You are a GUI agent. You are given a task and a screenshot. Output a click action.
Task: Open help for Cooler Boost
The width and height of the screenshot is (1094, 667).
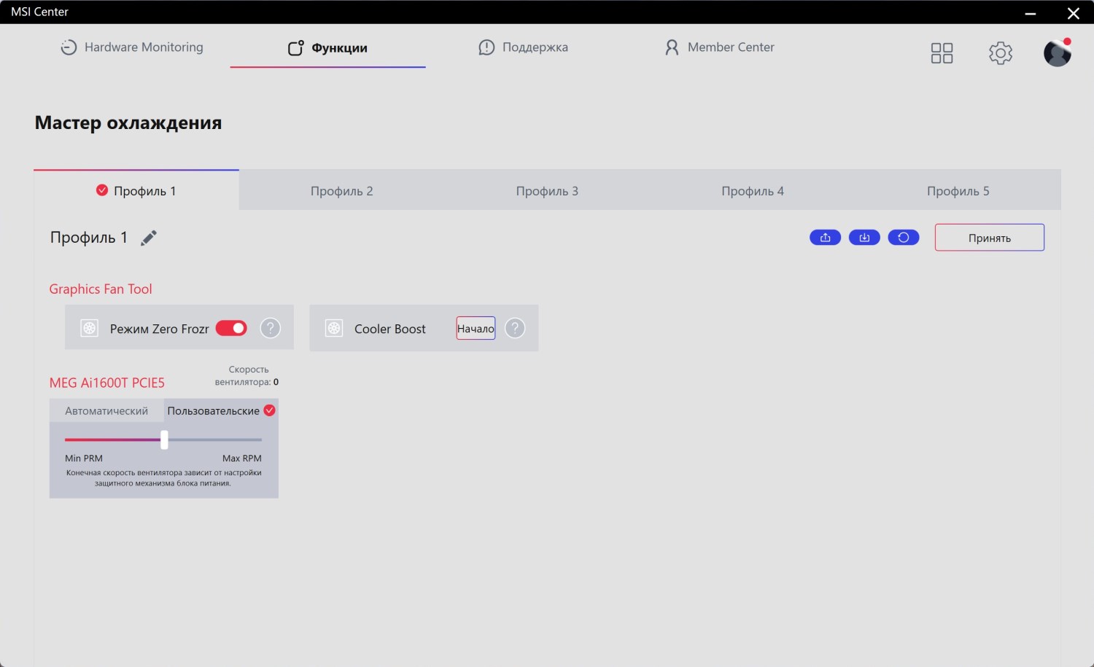point(515,329)
